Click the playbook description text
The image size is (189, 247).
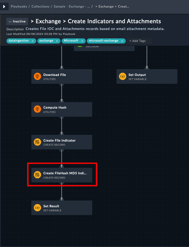click(95, 29)
